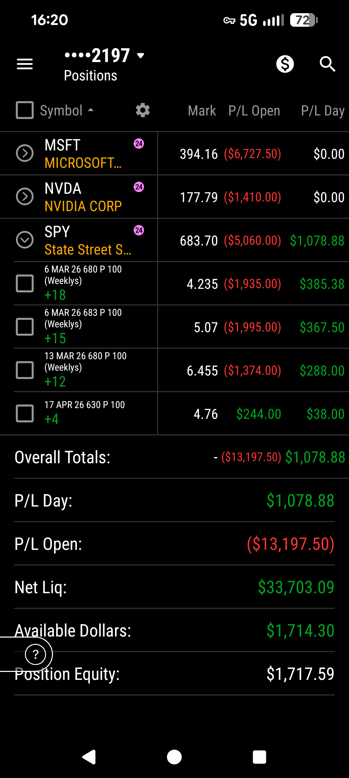Viewport: 349px width, 778px height.
Task: Select the 17 APR 26 630 P checkbox
Action: point(25,413)
